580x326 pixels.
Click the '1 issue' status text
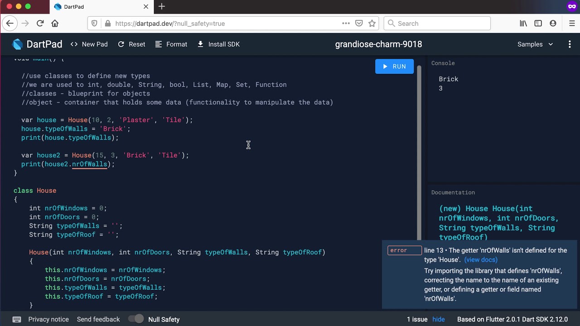417,319
